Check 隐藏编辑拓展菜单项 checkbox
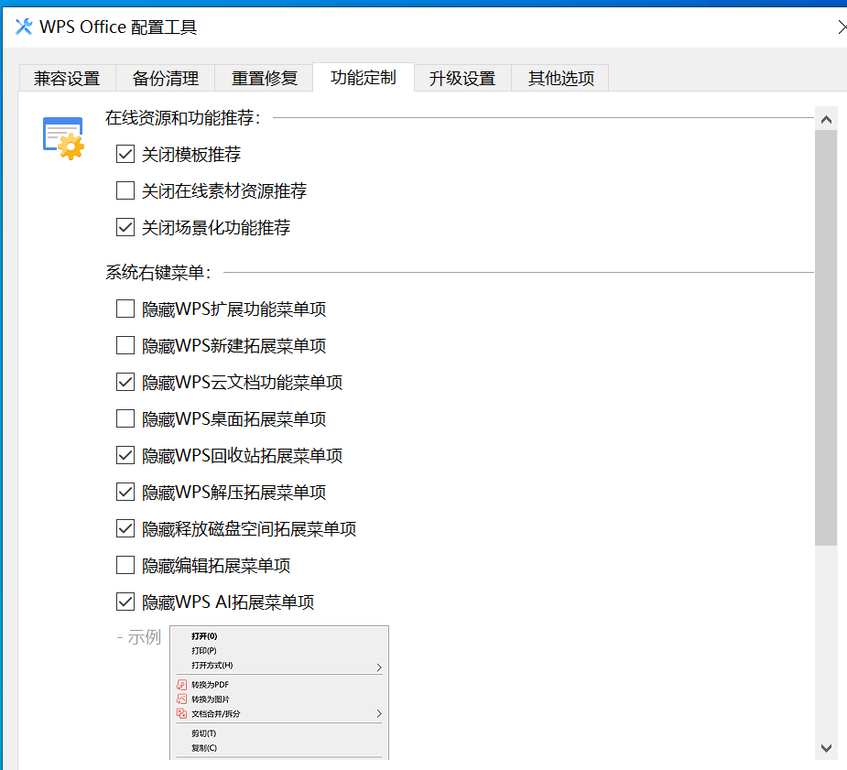 pyautogui.click(x=125, y=565)
